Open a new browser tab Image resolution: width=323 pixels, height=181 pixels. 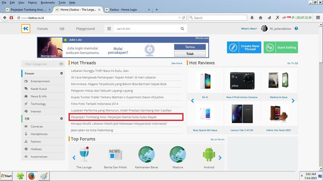point(157,10)
